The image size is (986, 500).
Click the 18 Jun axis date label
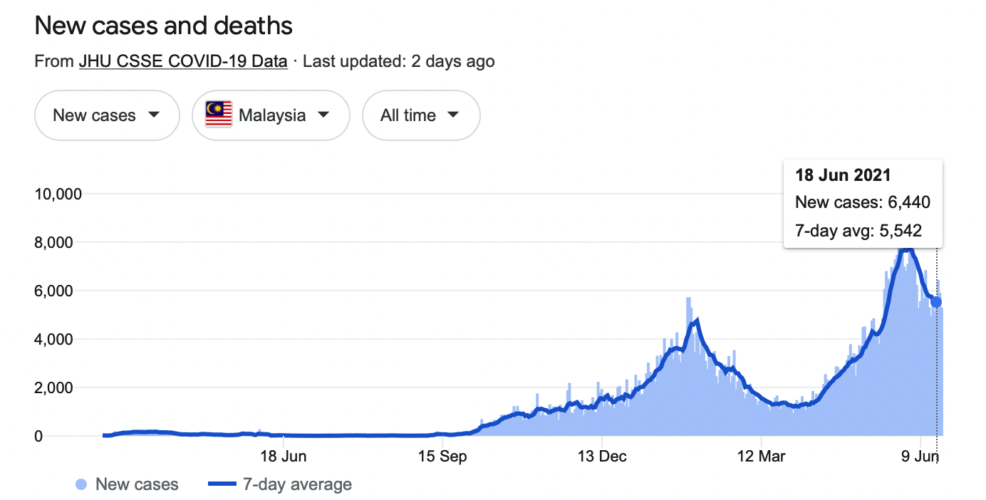coord(284,457)
